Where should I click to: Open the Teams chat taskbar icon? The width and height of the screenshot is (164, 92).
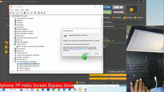tap(32, 89)
